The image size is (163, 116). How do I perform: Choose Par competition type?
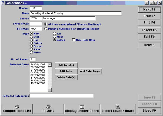click(31, 40)
